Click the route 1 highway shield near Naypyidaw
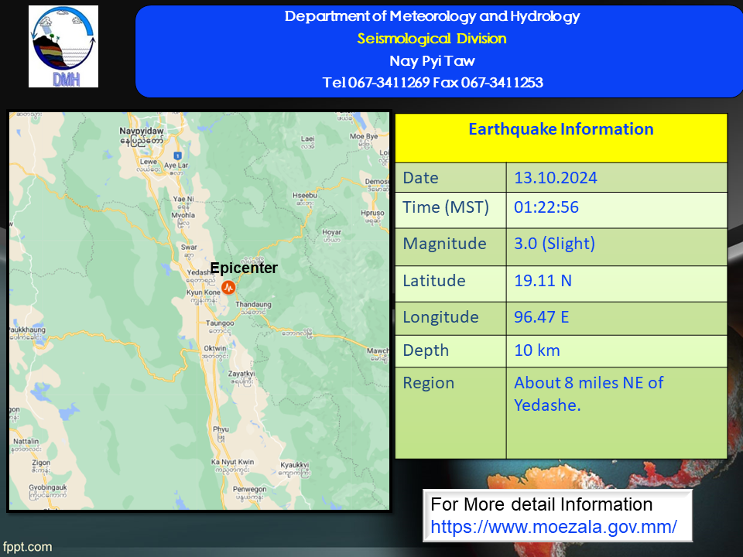The height and width of the screenshot is (557, 743). [178, 155]
